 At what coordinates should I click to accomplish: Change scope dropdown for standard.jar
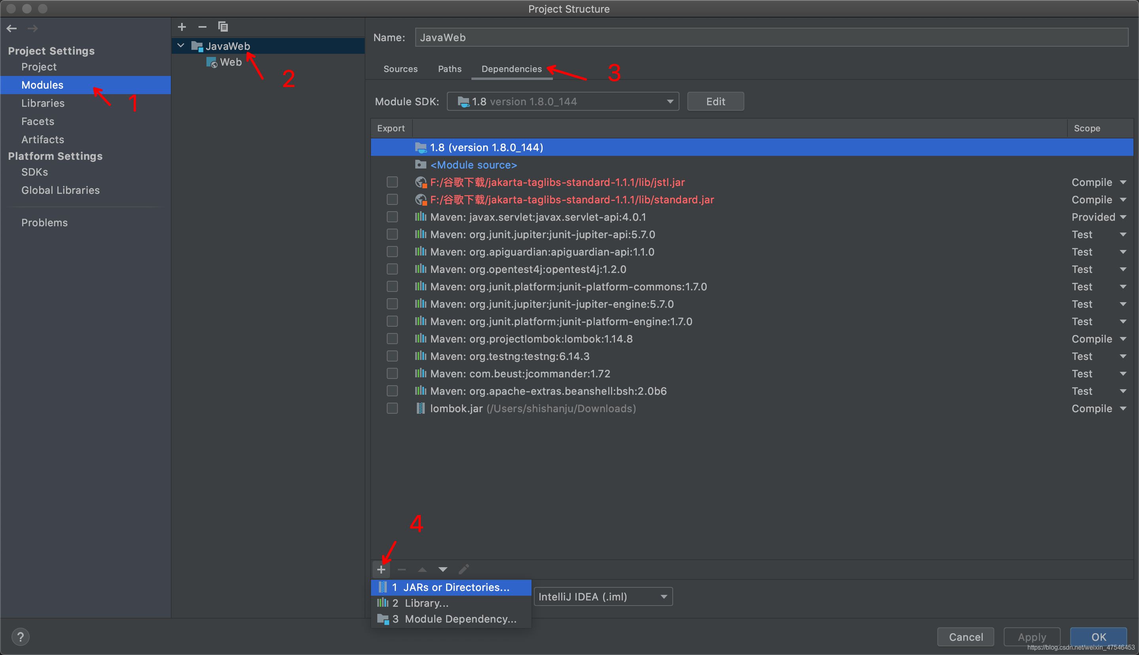pos(1099,199)
